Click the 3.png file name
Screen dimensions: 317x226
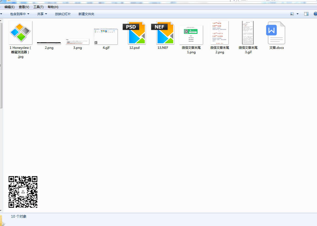coord(77,48)
